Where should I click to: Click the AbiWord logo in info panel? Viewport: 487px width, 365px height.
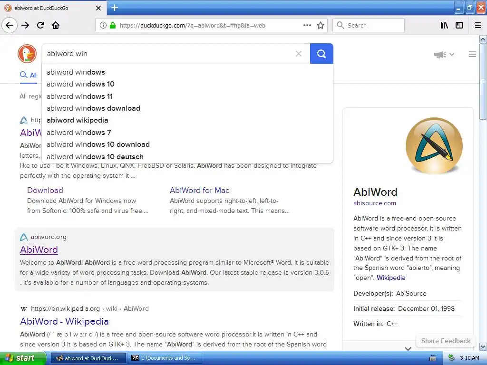tap(434, 145)
